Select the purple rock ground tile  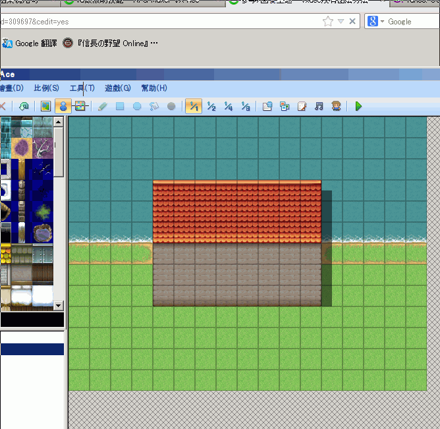[x=22, y=148]
